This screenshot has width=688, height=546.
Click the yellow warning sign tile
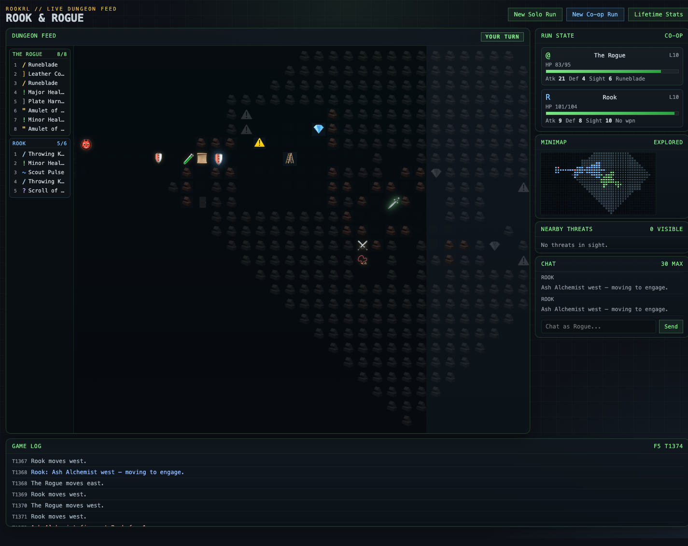pyautogui.click(x=259, y=142)
